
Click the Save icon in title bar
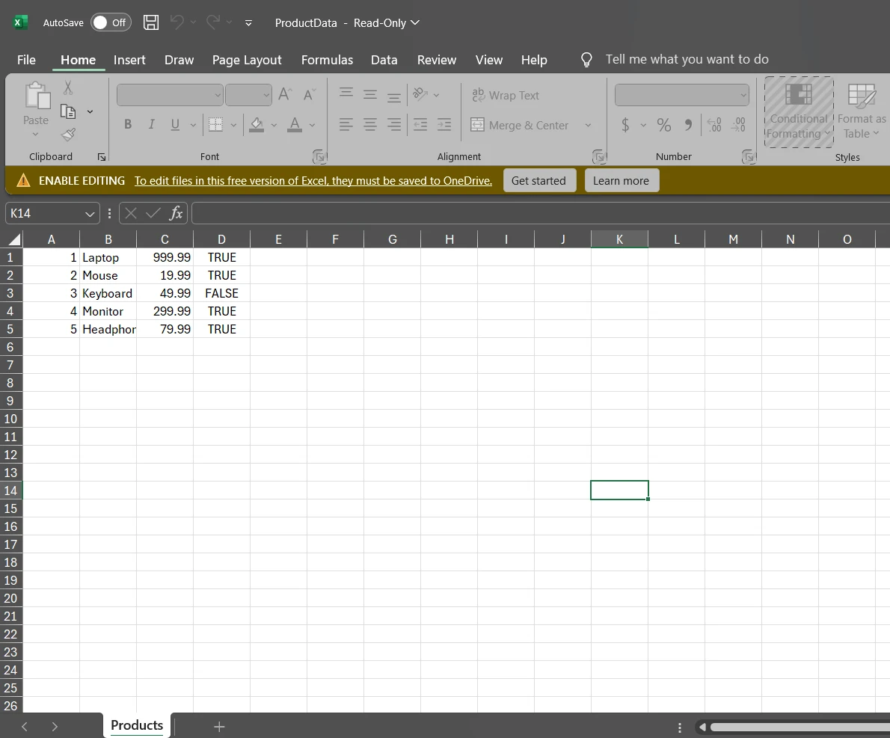coord(151,22)
